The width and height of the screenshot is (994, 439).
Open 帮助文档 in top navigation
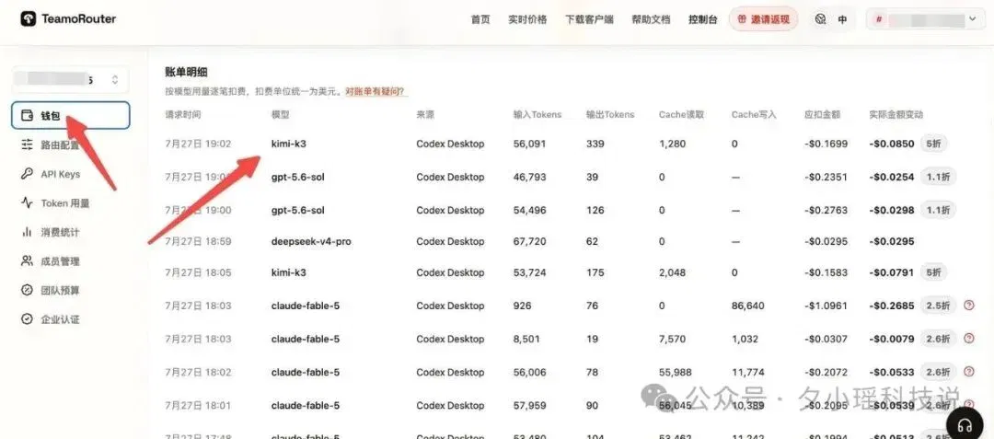coord(651,19)
